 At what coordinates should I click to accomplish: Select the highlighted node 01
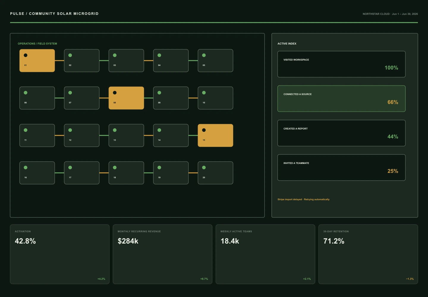point(37,61)
